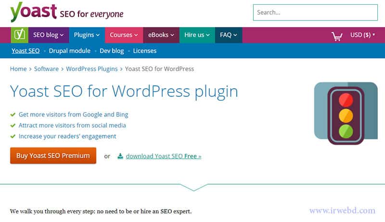This screenshot has height=222, width=385.
Task: Select Dev blog in the submenu
Action: tap(112, 51)
